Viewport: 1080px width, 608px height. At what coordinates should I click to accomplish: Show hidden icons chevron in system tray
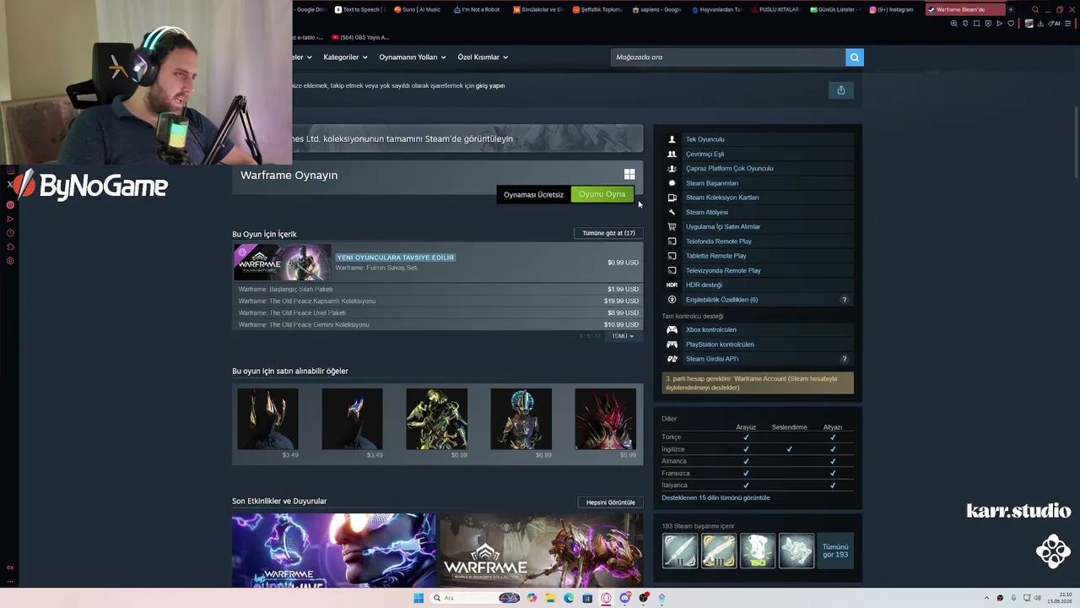[986, 598]
